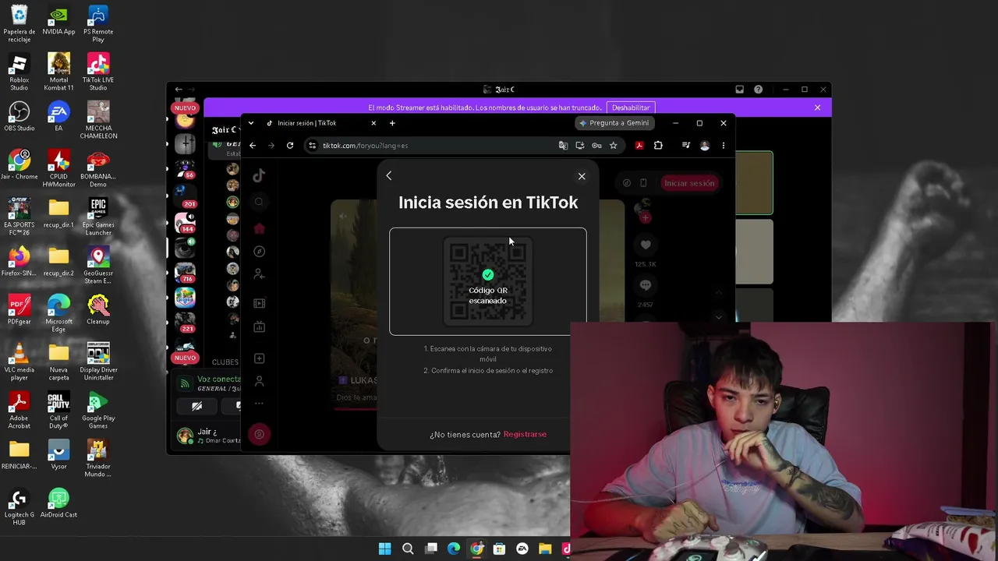Open Microsoft Edge from the taskbar
Screen dimensions: 998x561
pos(454,549)
